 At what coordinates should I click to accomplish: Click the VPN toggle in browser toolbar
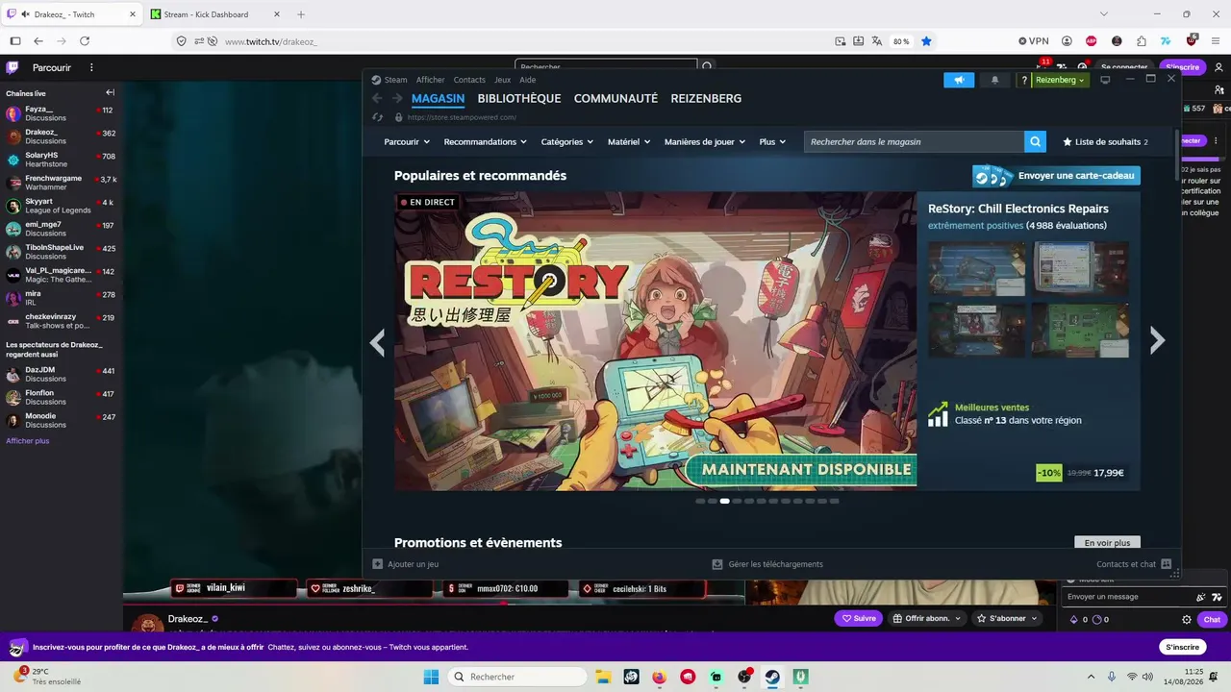(1034, 41)
